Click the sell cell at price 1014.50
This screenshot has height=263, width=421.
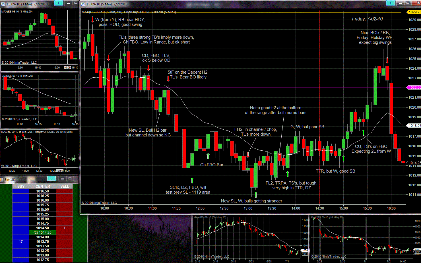(64, 228)
